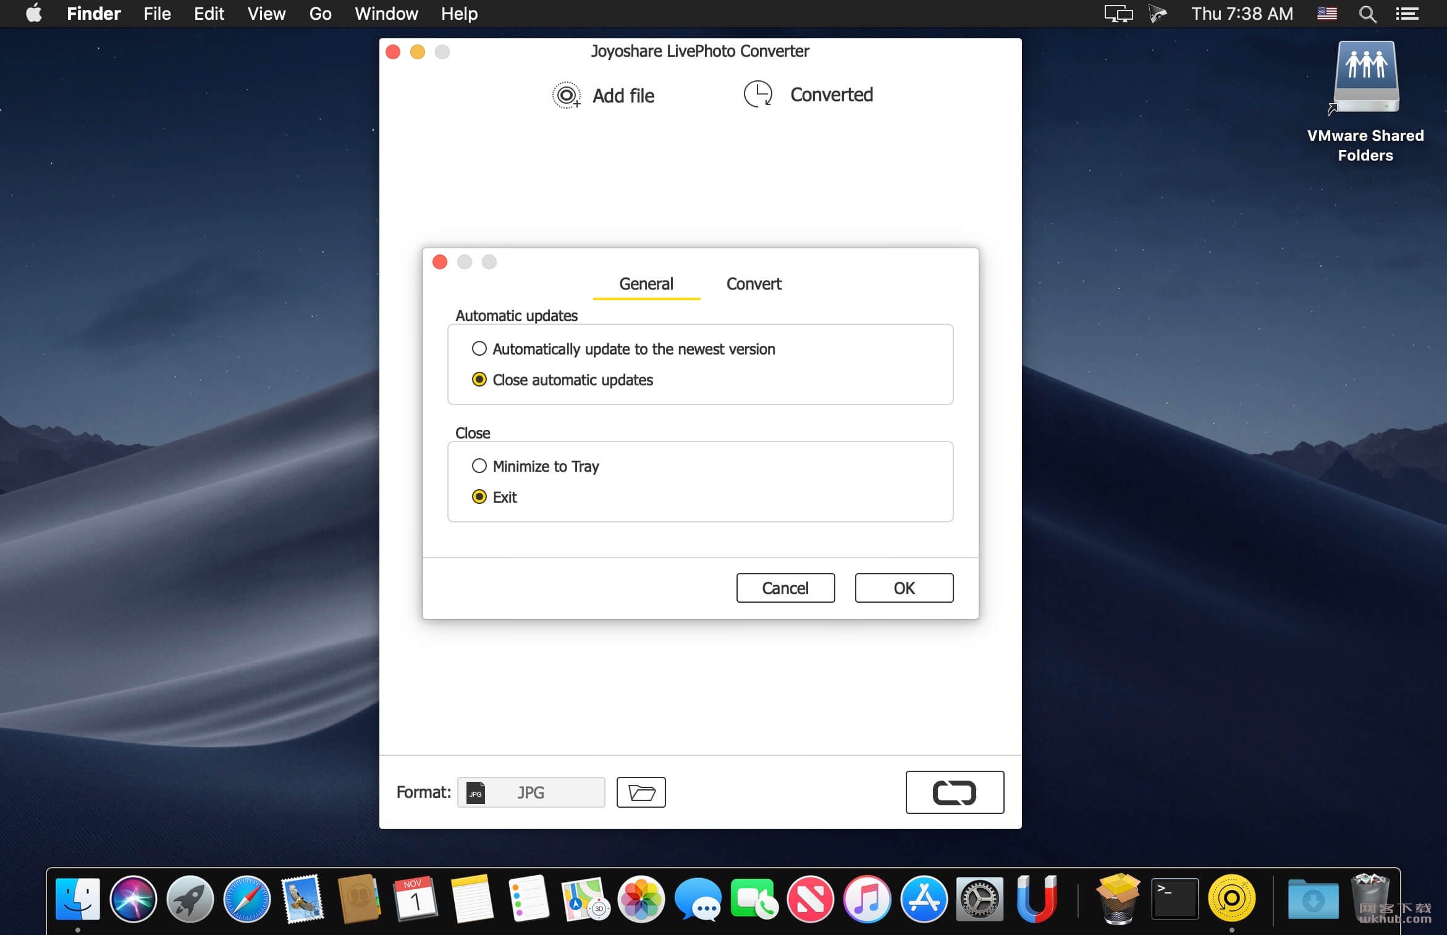Click the display mirroring menu bar icon

(x=1118, y=14)
